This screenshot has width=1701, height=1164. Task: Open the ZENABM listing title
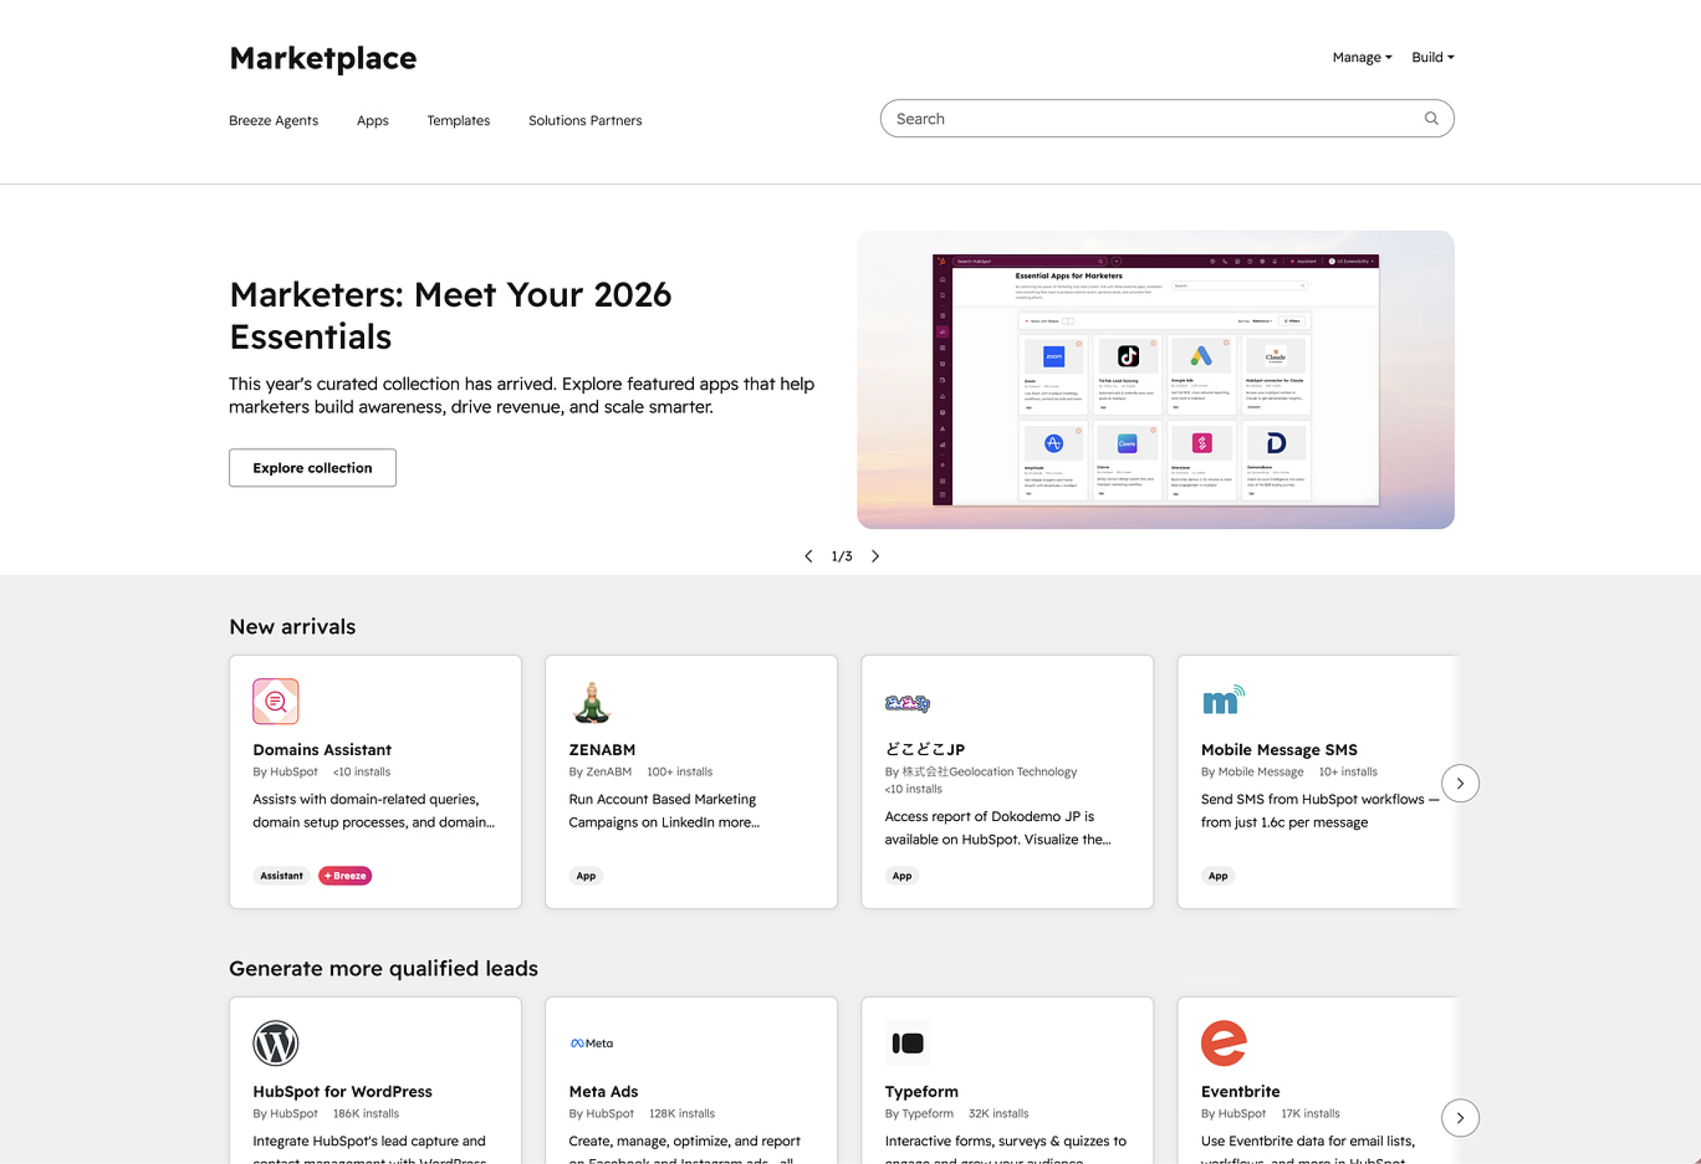(602, 749)
